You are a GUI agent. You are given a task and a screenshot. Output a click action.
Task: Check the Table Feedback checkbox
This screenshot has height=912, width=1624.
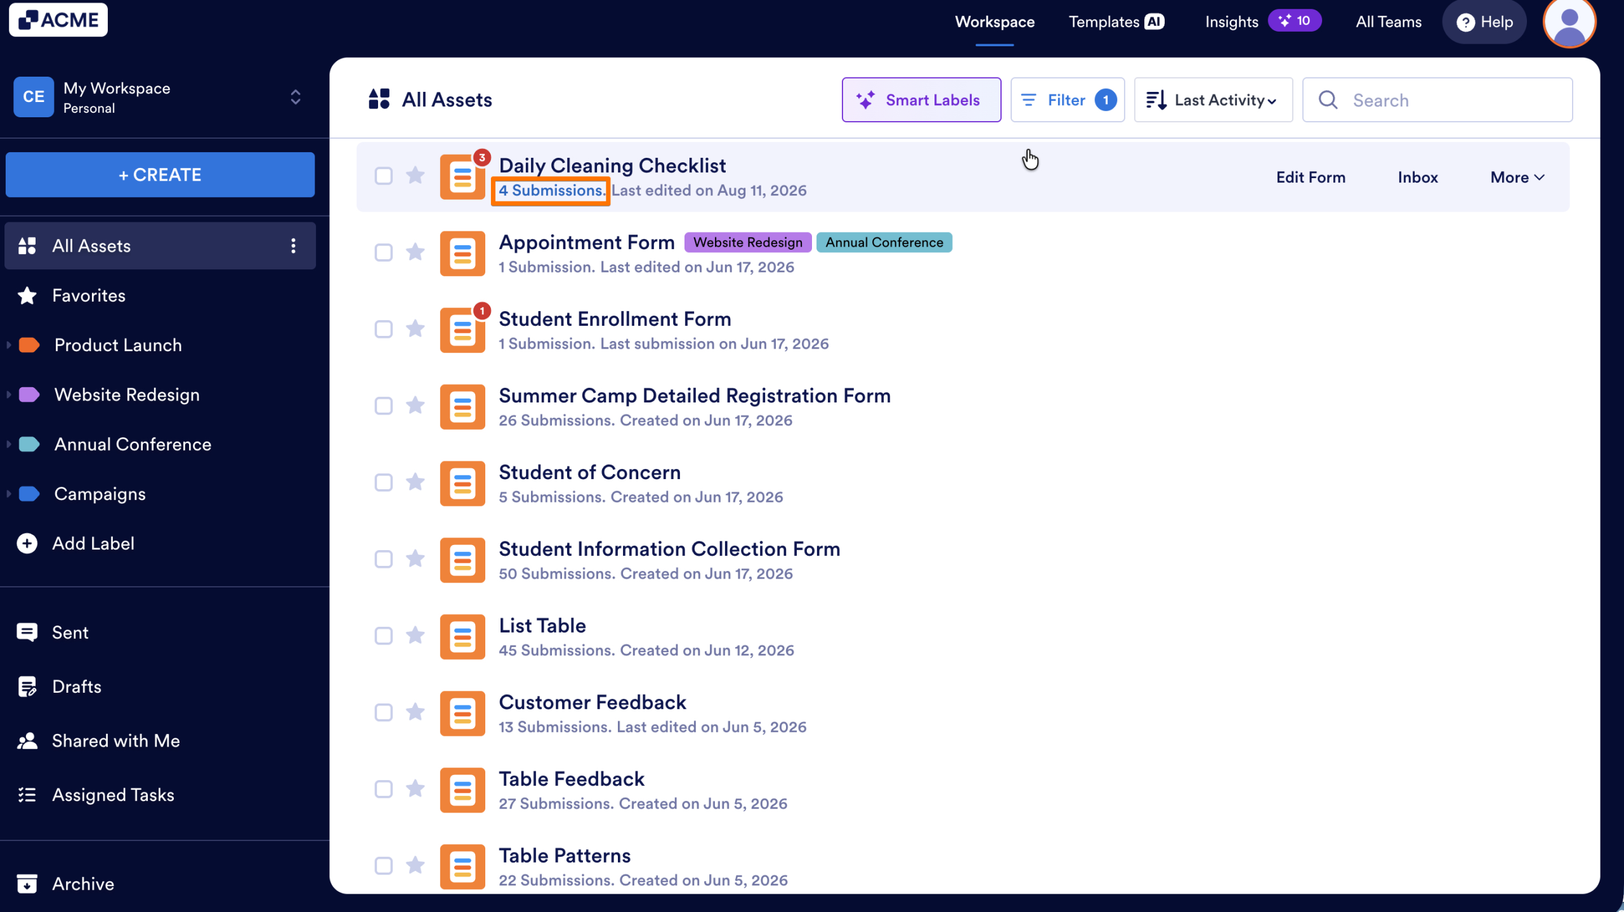(384, 789)
